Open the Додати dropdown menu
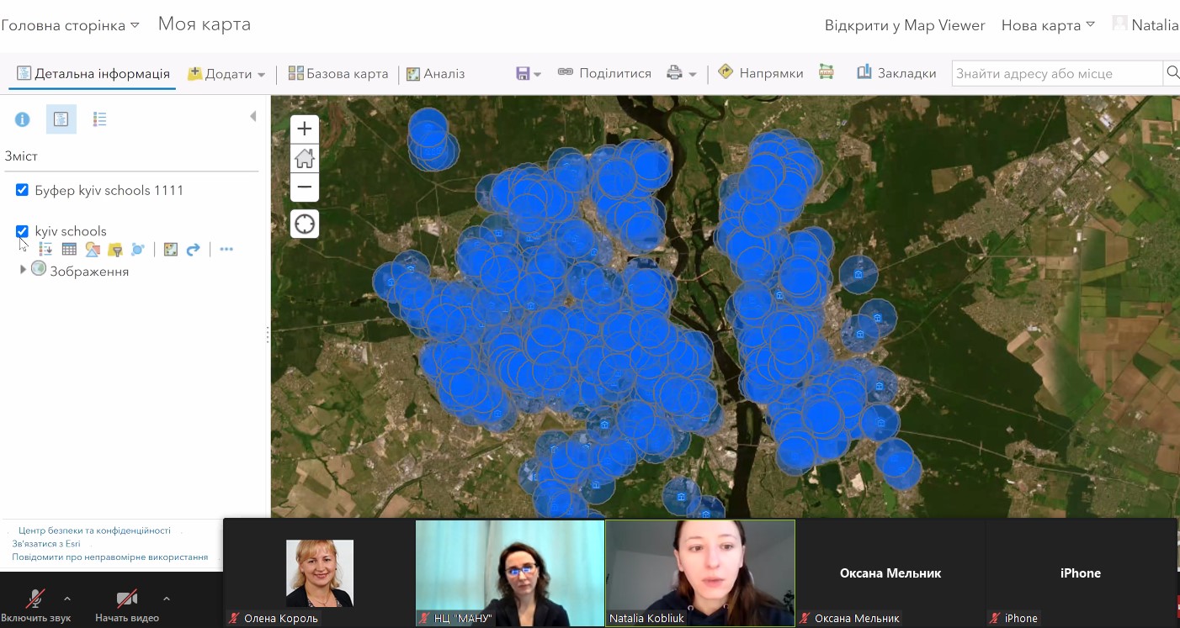This screenshot has height=628, width=1180. tap(227, 74)
